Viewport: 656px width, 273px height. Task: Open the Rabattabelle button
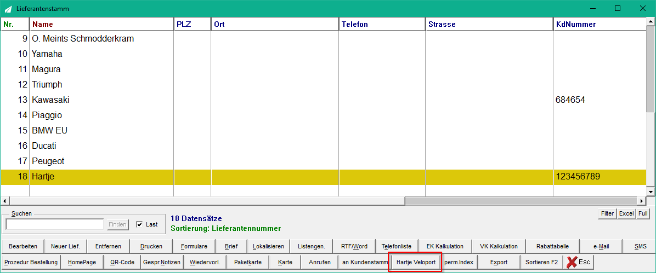point(553,246)
